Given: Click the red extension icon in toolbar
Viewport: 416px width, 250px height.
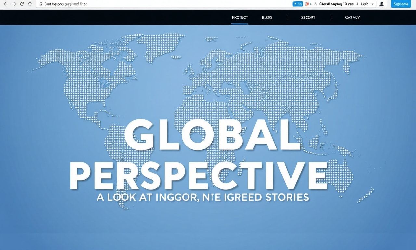Looking at the screenshot, I should click(307, 4).
